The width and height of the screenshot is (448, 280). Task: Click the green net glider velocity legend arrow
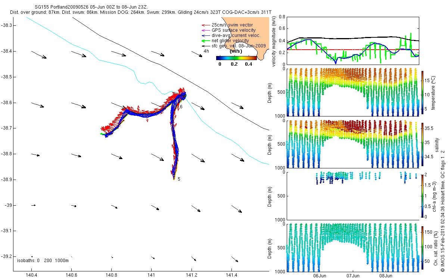pos(205,40)
